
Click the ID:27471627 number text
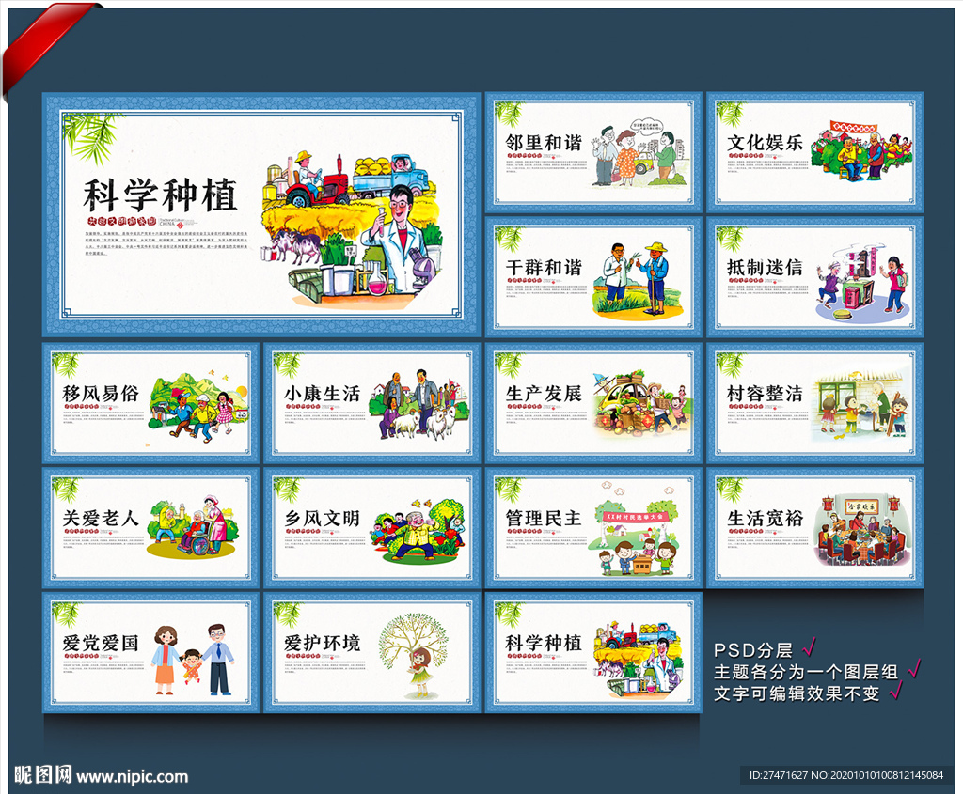tap(778, 775)
